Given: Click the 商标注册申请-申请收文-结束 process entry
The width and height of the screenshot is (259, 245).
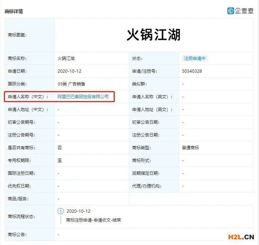Looking at the screenshot, I should [x=94, y=220].
